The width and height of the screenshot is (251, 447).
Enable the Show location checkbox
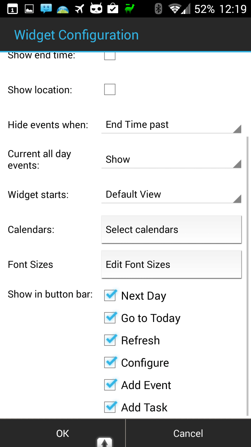[x=110, y=90]
